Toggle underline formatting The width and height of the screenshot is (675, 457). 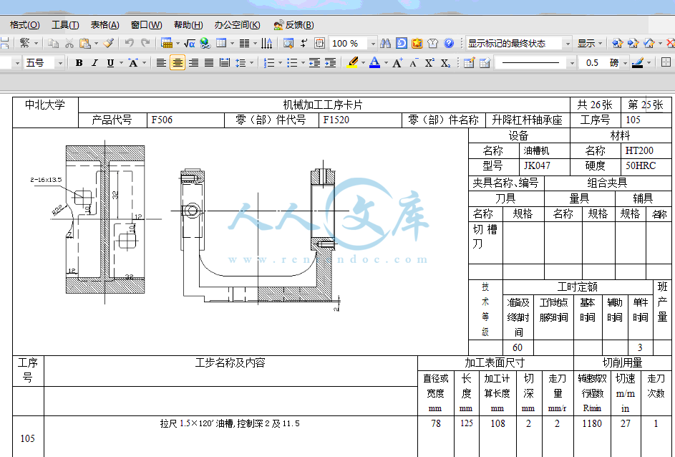pyautogui.click(x=111, y=63)
